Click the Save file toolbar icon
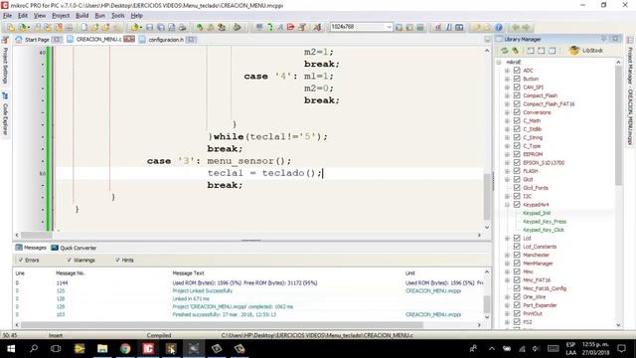636x358 pixels. [150, 27]
